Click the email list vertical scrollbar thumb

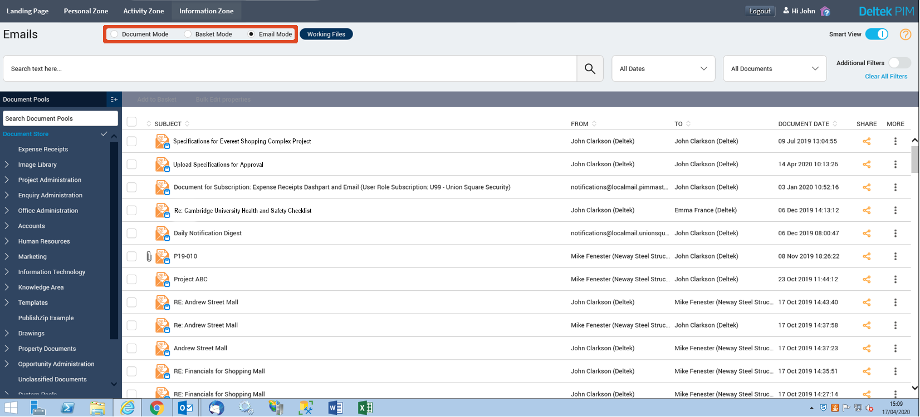[x=914, y=160]
